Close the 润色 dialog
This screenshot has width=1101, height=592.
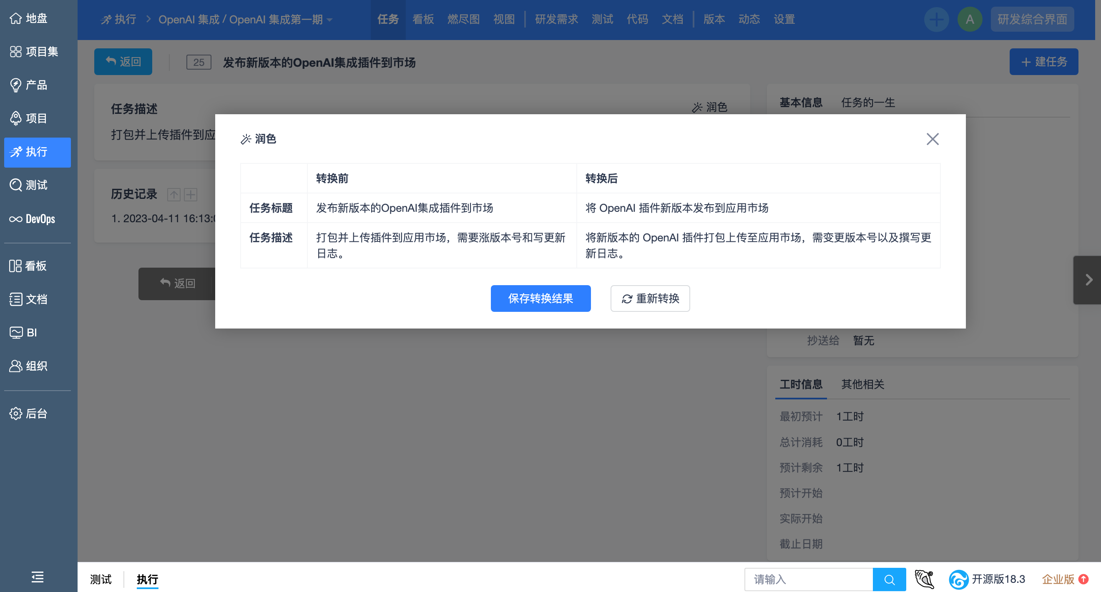tap(932, 139)
